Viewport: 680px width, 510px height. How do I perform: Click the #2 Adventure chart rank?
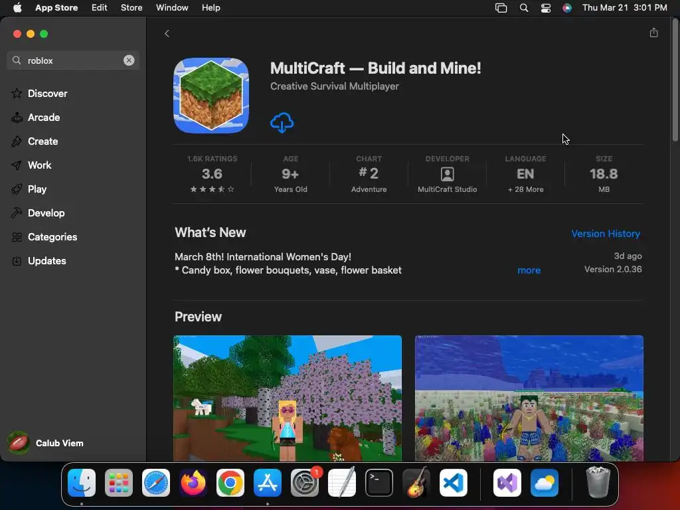[369, 174]
